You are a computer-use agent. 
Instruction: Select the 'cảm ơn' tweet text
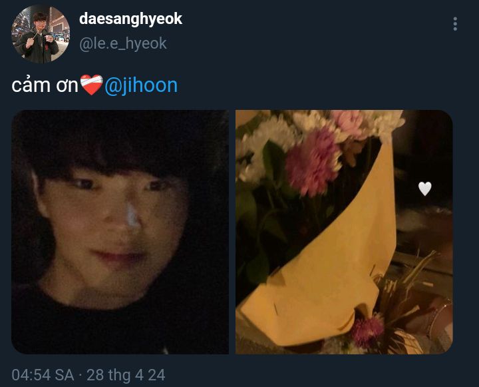(45, 85)
